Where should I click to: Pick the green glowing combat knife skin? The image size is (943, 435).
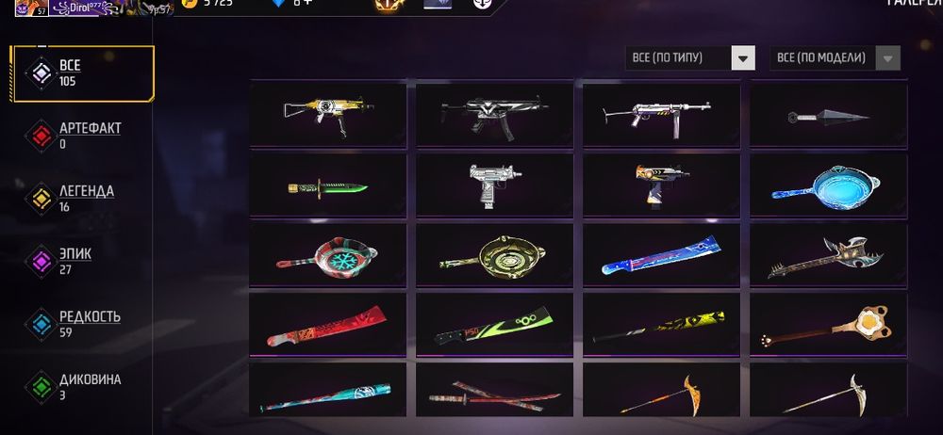coord(328,185)
